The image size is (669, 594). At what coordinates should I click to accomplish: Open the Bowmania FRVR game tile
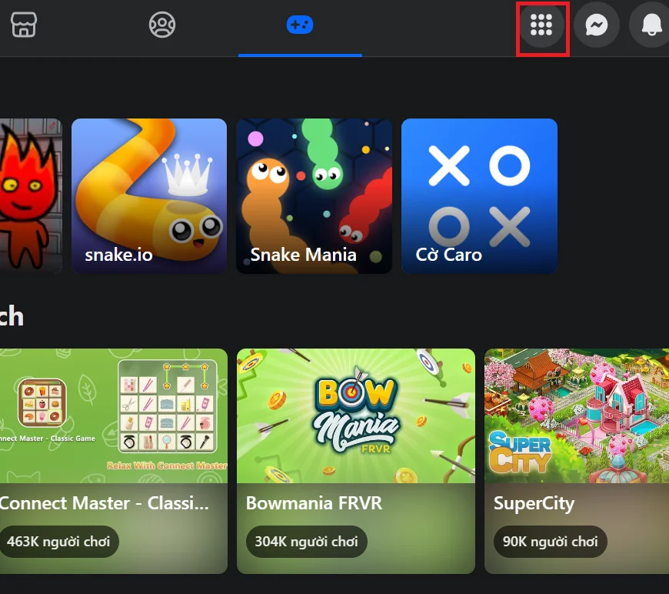point(355,415)
